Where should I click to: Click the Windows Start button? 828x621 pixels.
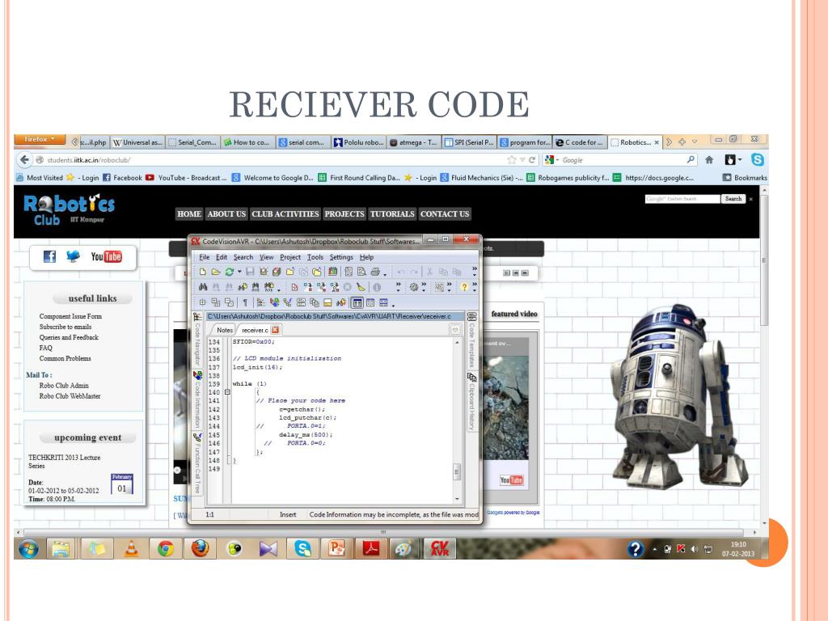[x=28, y=549]
